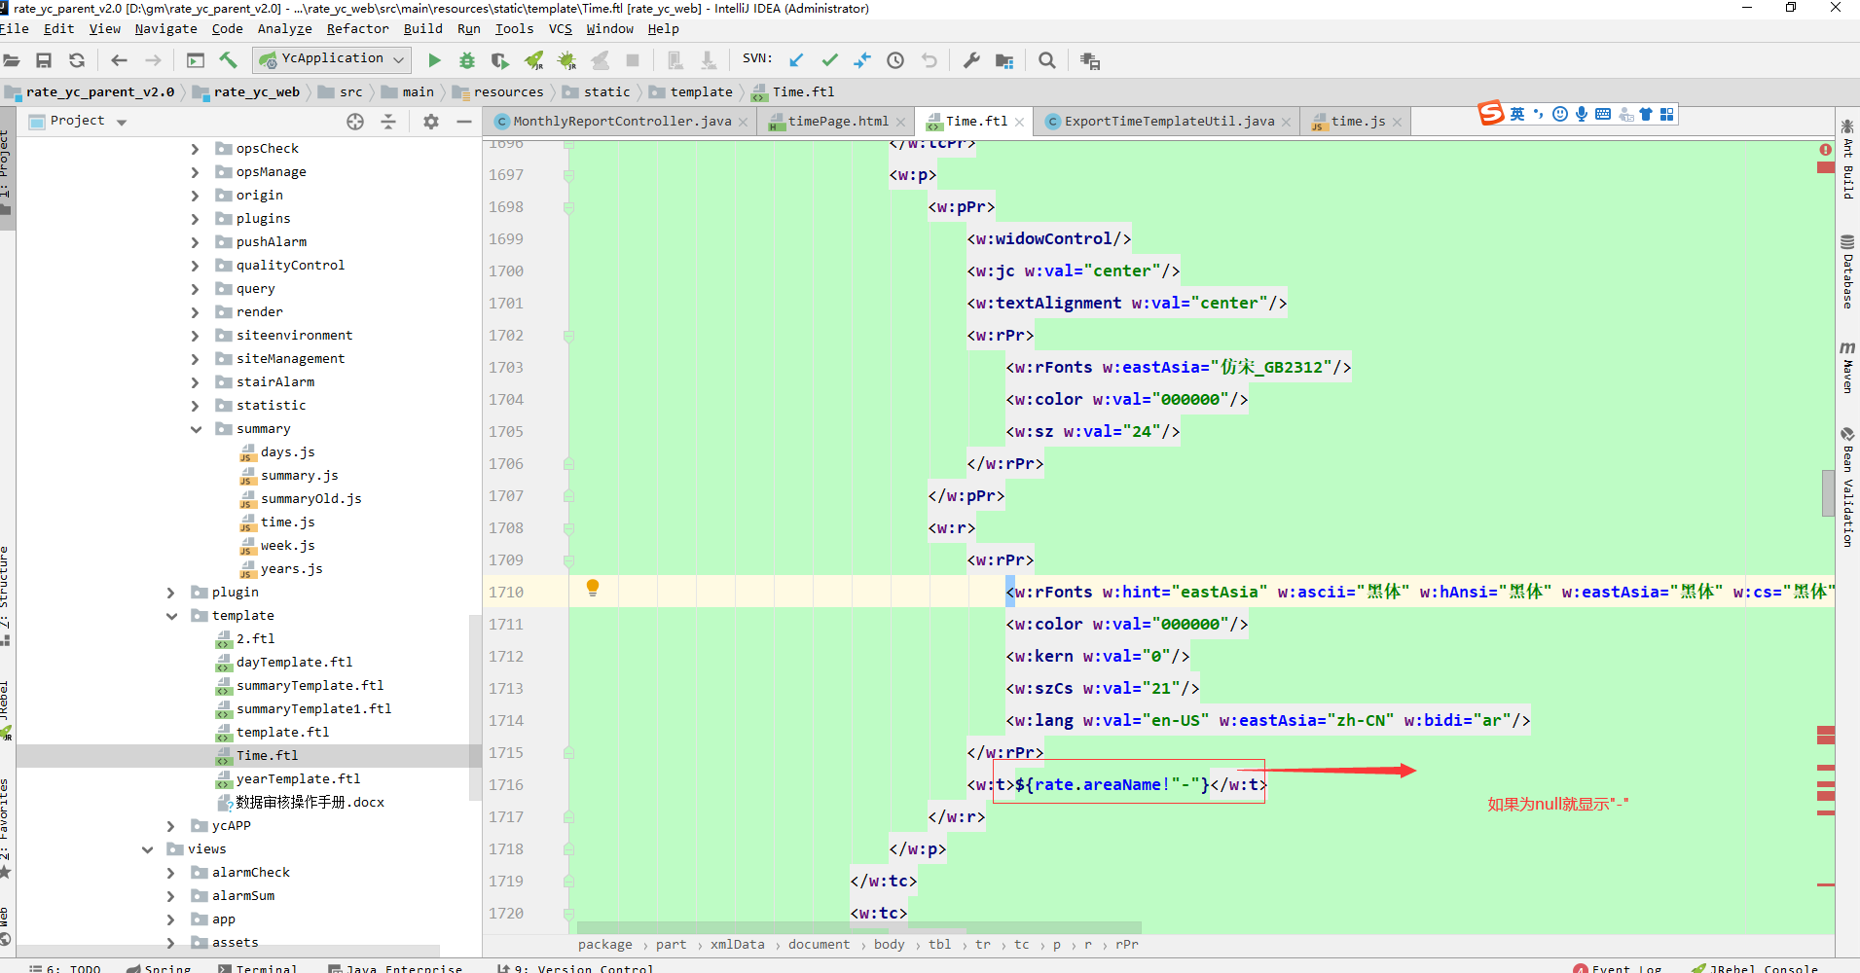Navigate Back with the left arrow icon
1860x973 pixels.
[x=119, y=60]
